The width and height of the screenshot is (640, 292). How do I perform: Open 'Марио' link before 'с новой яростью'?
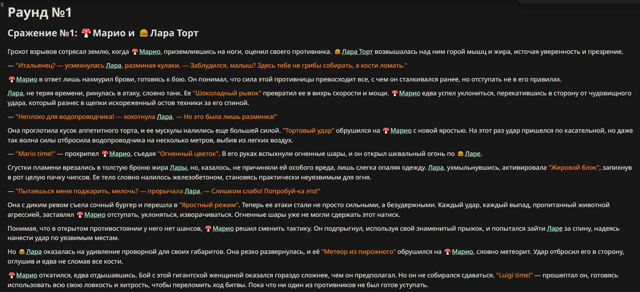401,130
